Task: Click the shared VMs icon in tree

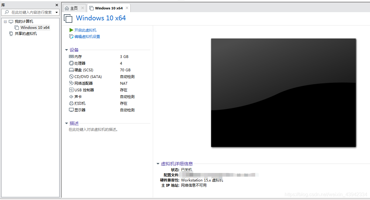Action: (11, 34)
